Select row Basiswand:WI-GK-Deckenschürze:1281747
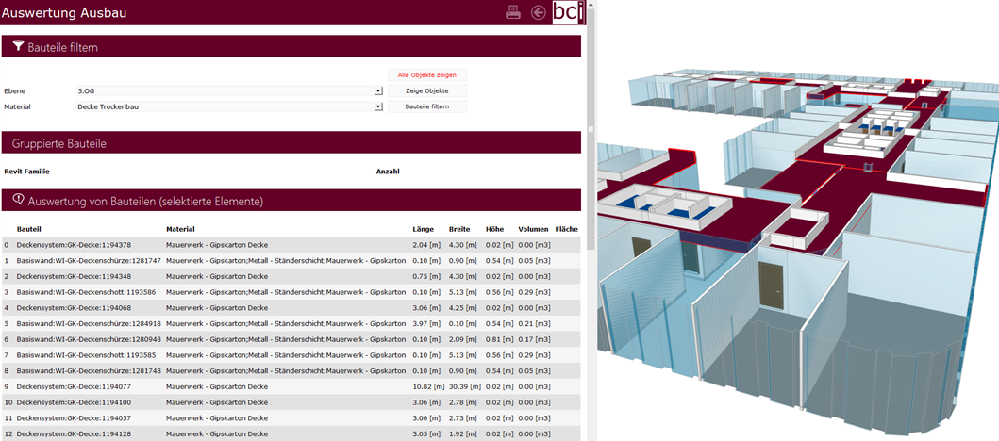 click(x=291, y=260)
